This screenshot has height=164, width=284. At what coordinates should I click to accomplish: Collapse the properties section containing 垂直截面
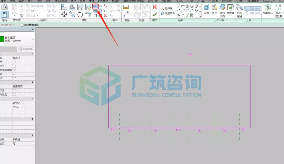(x=32, y=82)
